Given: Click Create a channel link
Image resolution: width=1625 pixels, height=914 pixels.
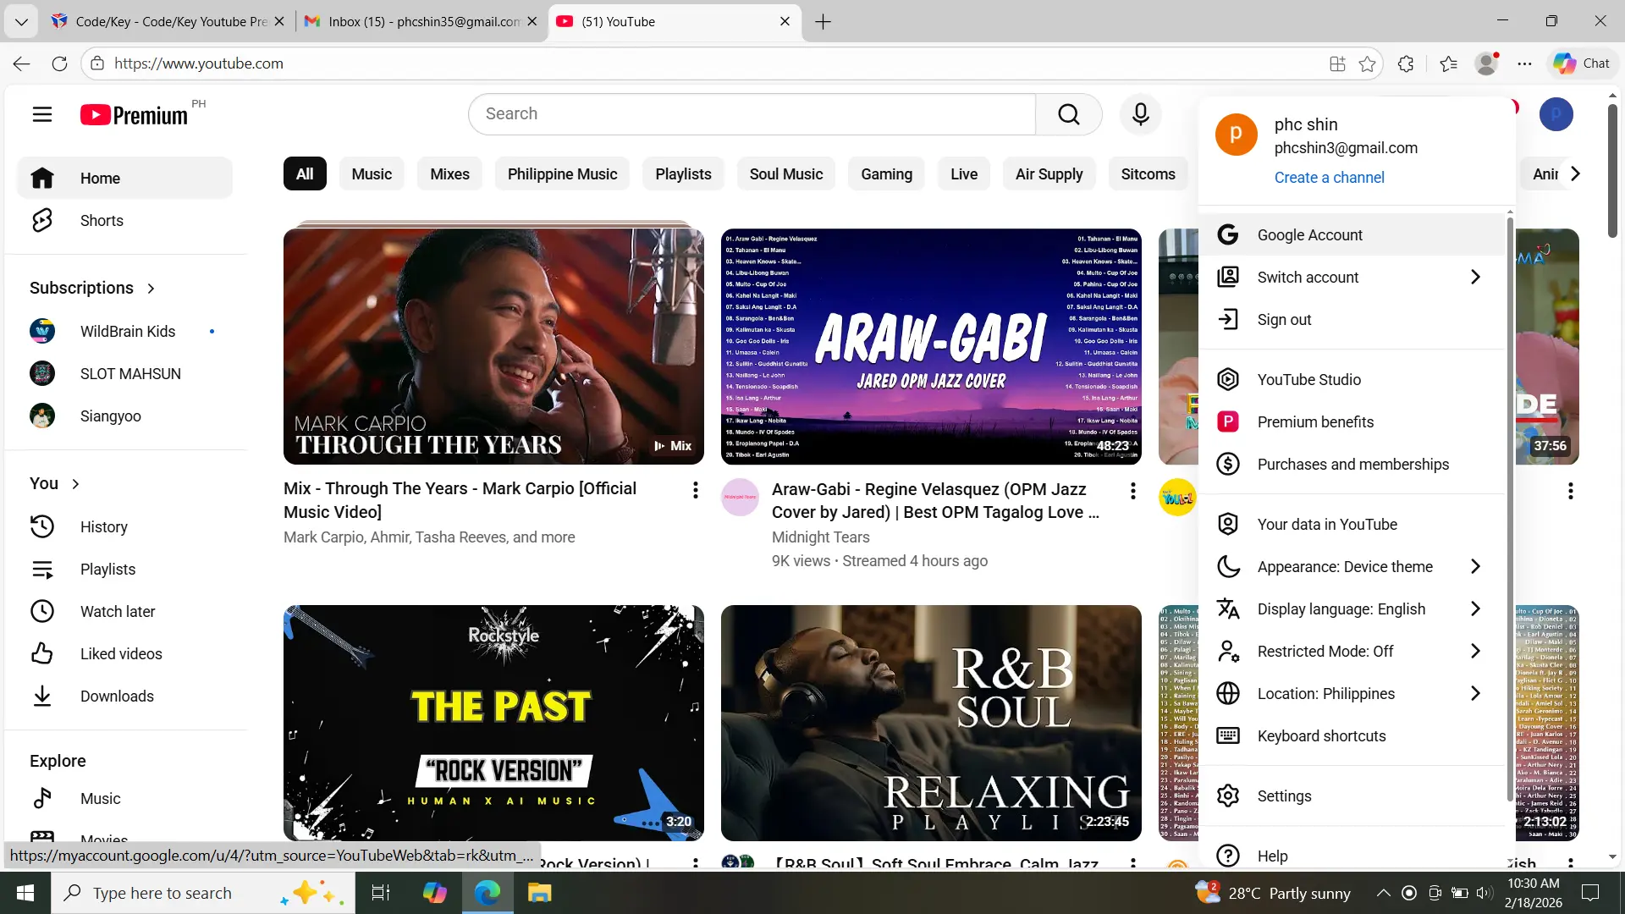Looking at the screenshot, I should (1329, 178).
